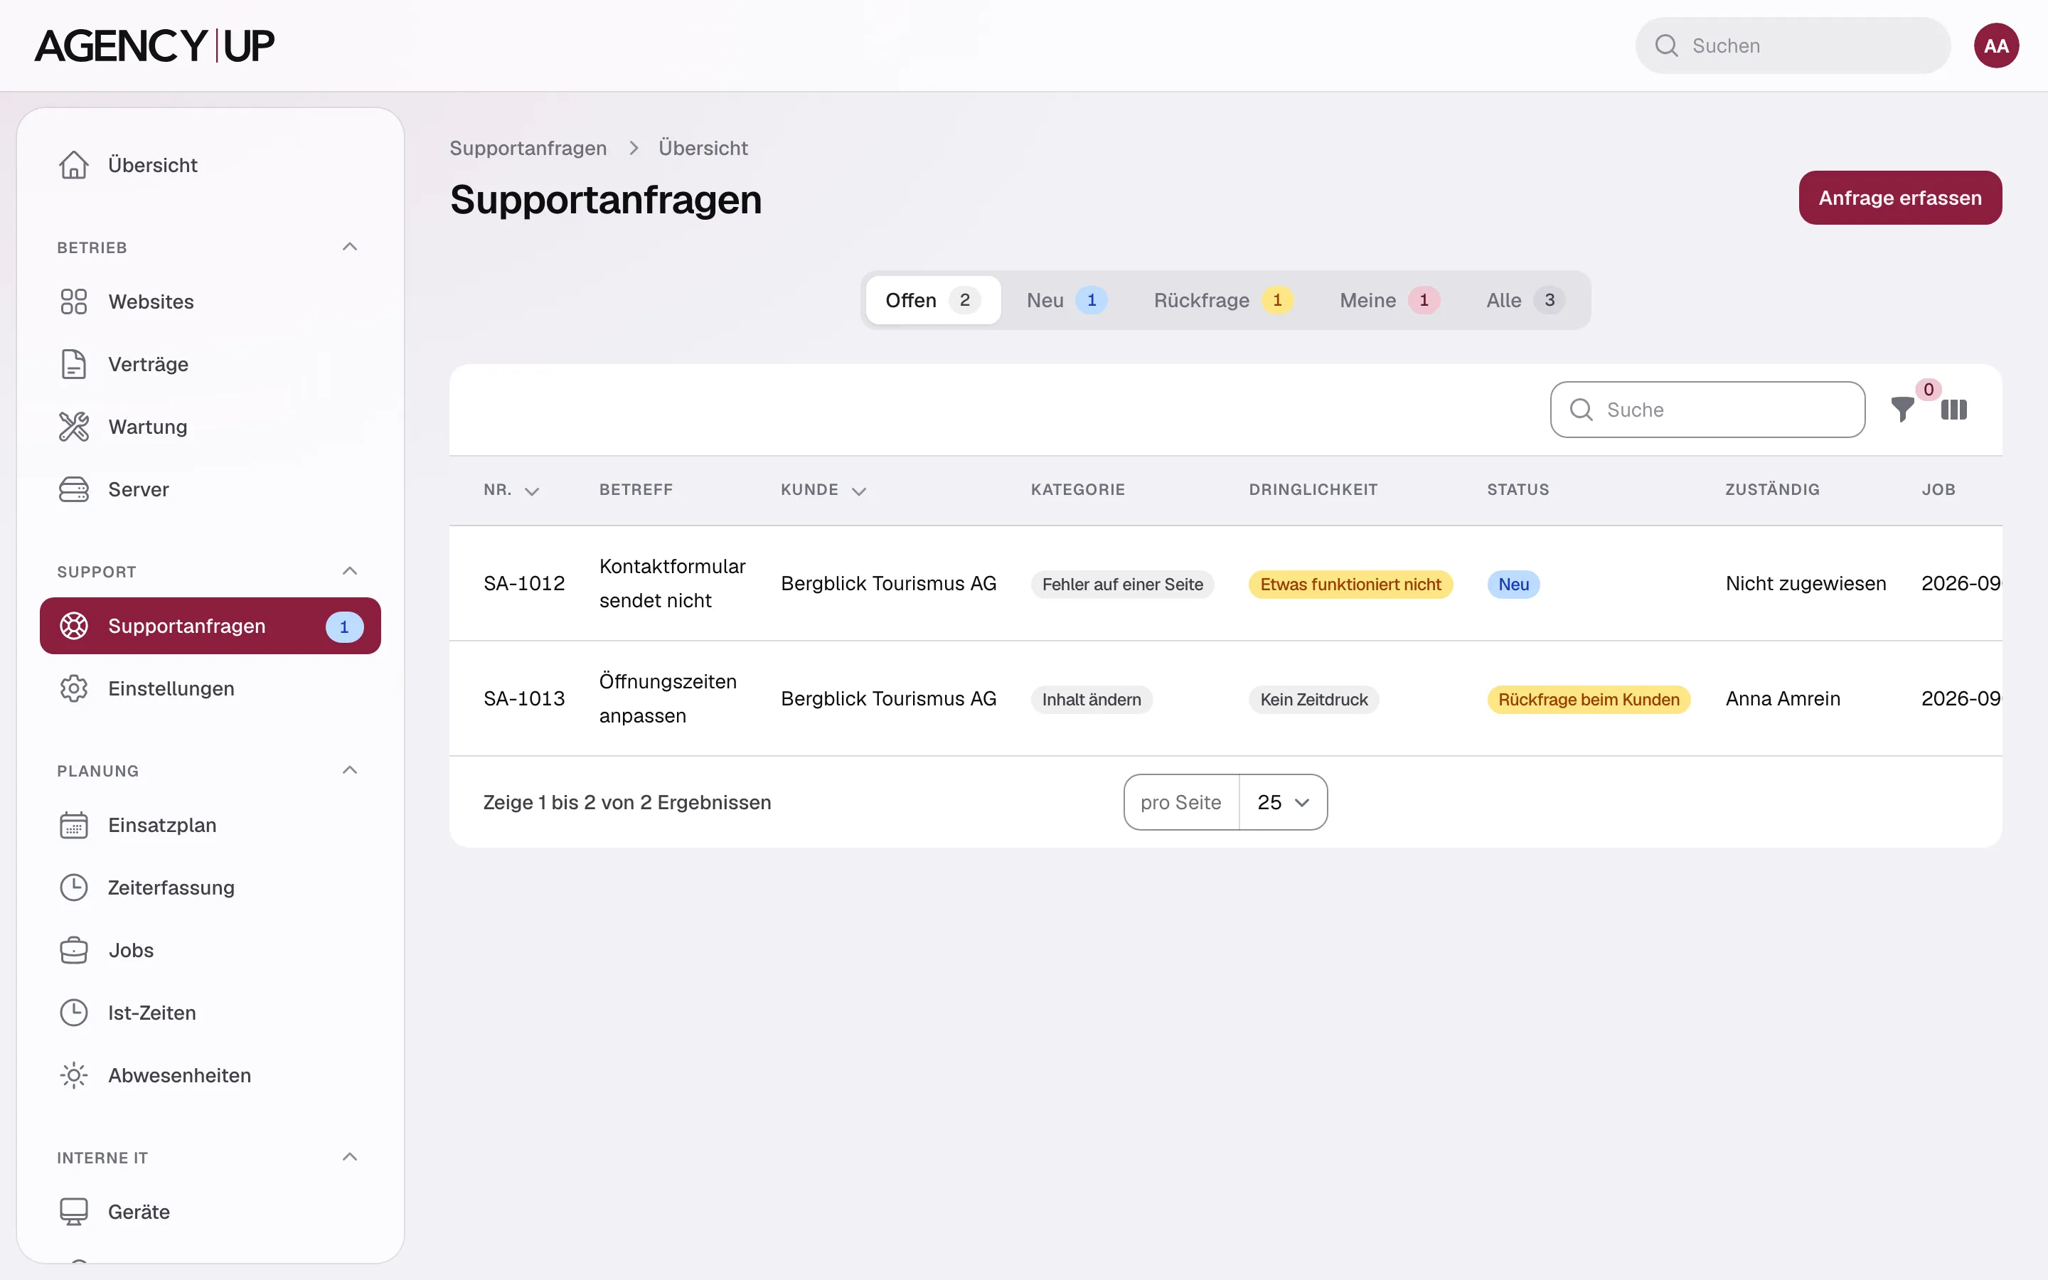Screen dimensions: 2048x1280
Task: Open Zeiterfassung clock icon
Action: tap(74, 887)
